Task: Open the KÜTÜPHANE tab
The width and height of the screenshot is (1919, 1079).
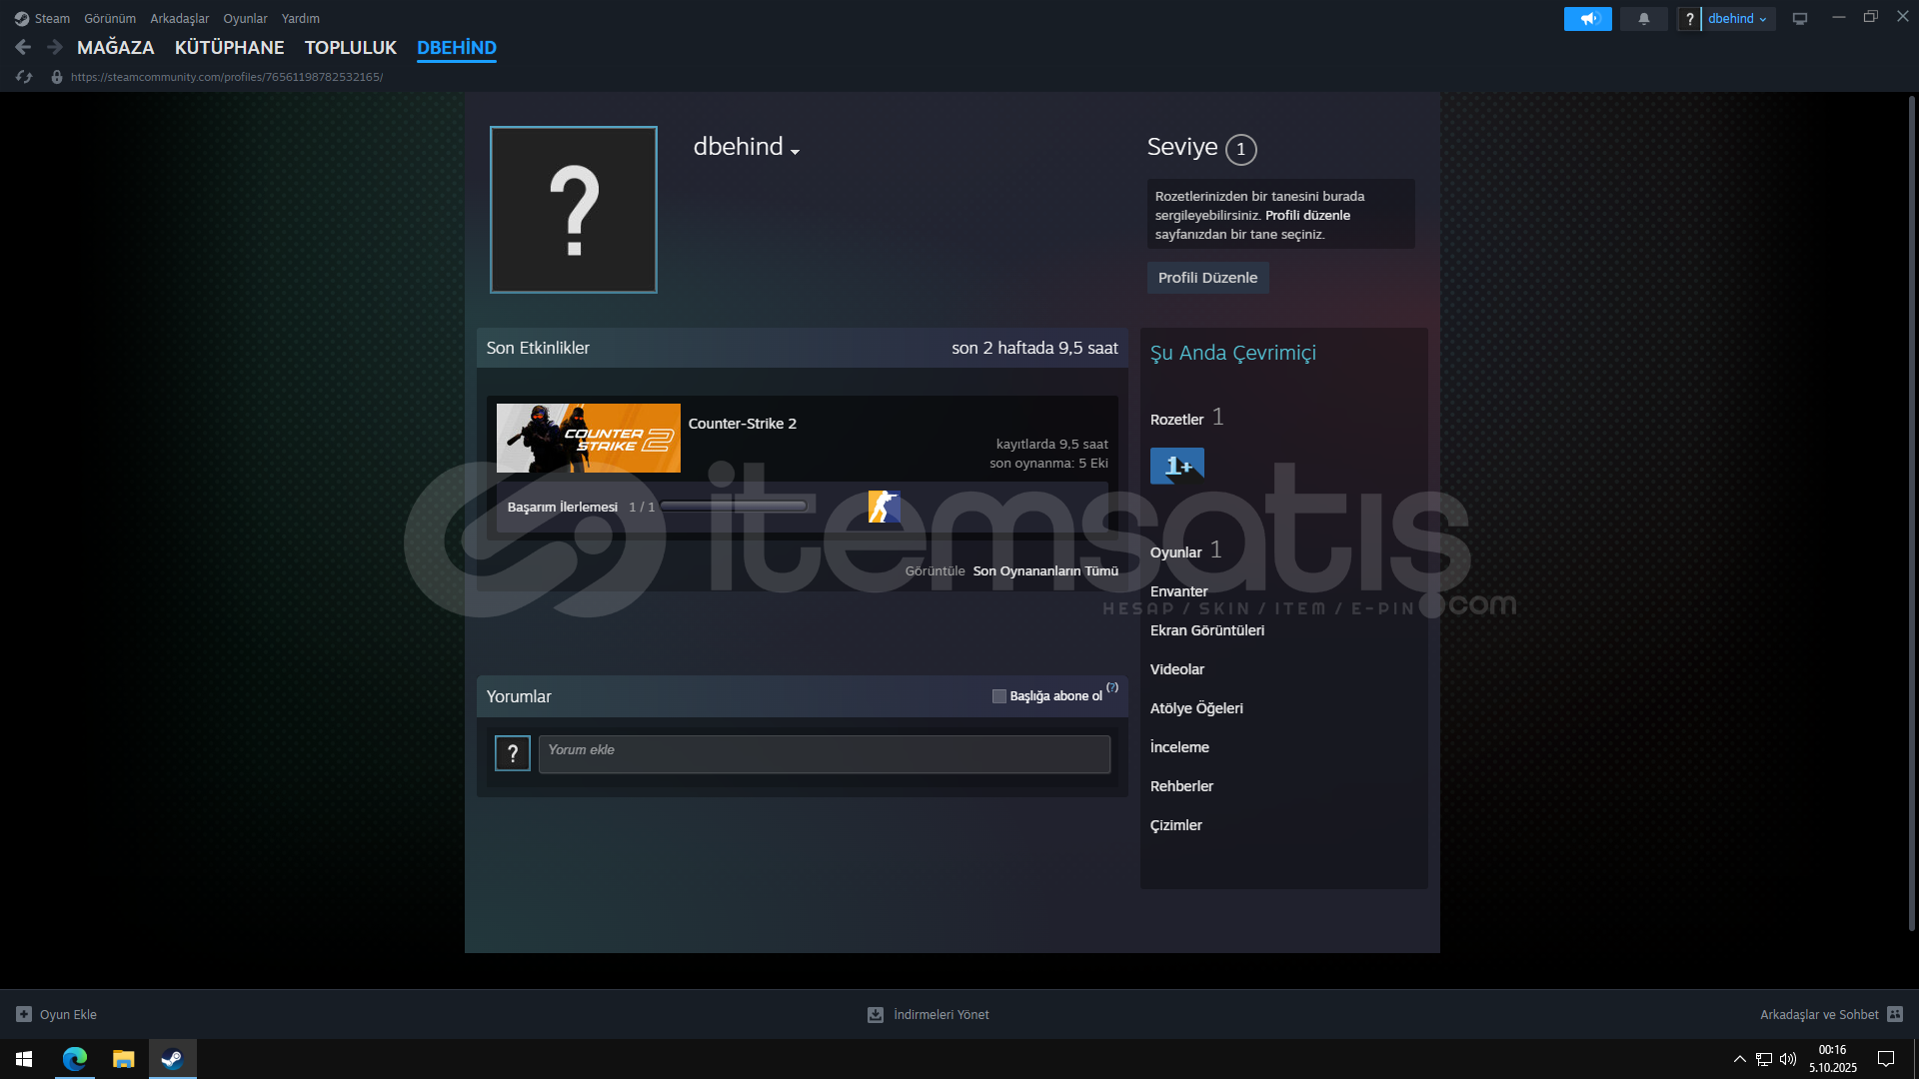Action: (x=229, y=47)
